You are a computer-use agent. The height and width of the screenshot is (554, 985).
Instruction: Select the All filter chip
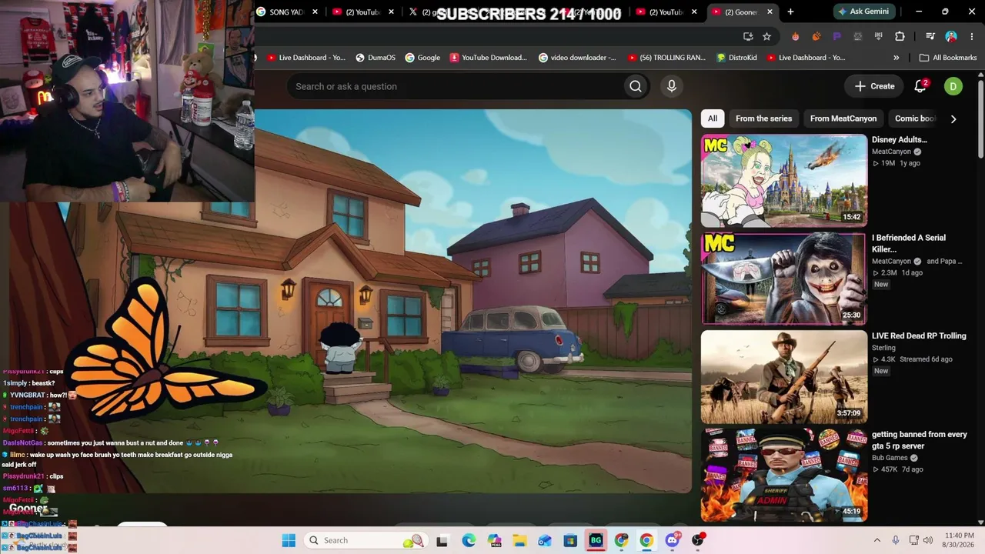(x=713, y=118)
